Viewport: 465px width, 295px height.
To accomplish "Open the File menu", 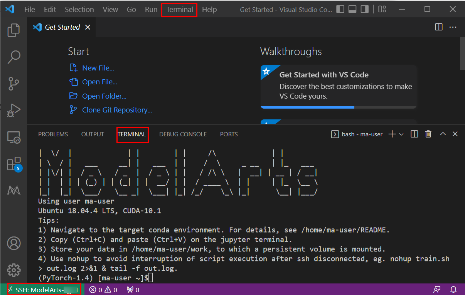I will point(30,10).
